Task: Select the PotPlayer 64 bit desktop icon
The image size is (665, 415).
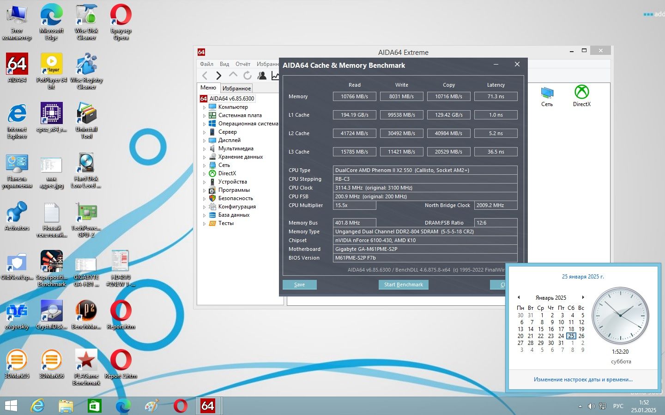Action: (52, 71)
